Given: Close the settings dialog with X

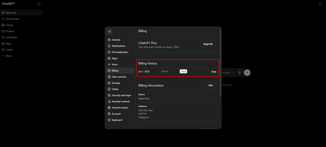Looking at the screenshot, I should pyautogui.click(x=109, y=31).
